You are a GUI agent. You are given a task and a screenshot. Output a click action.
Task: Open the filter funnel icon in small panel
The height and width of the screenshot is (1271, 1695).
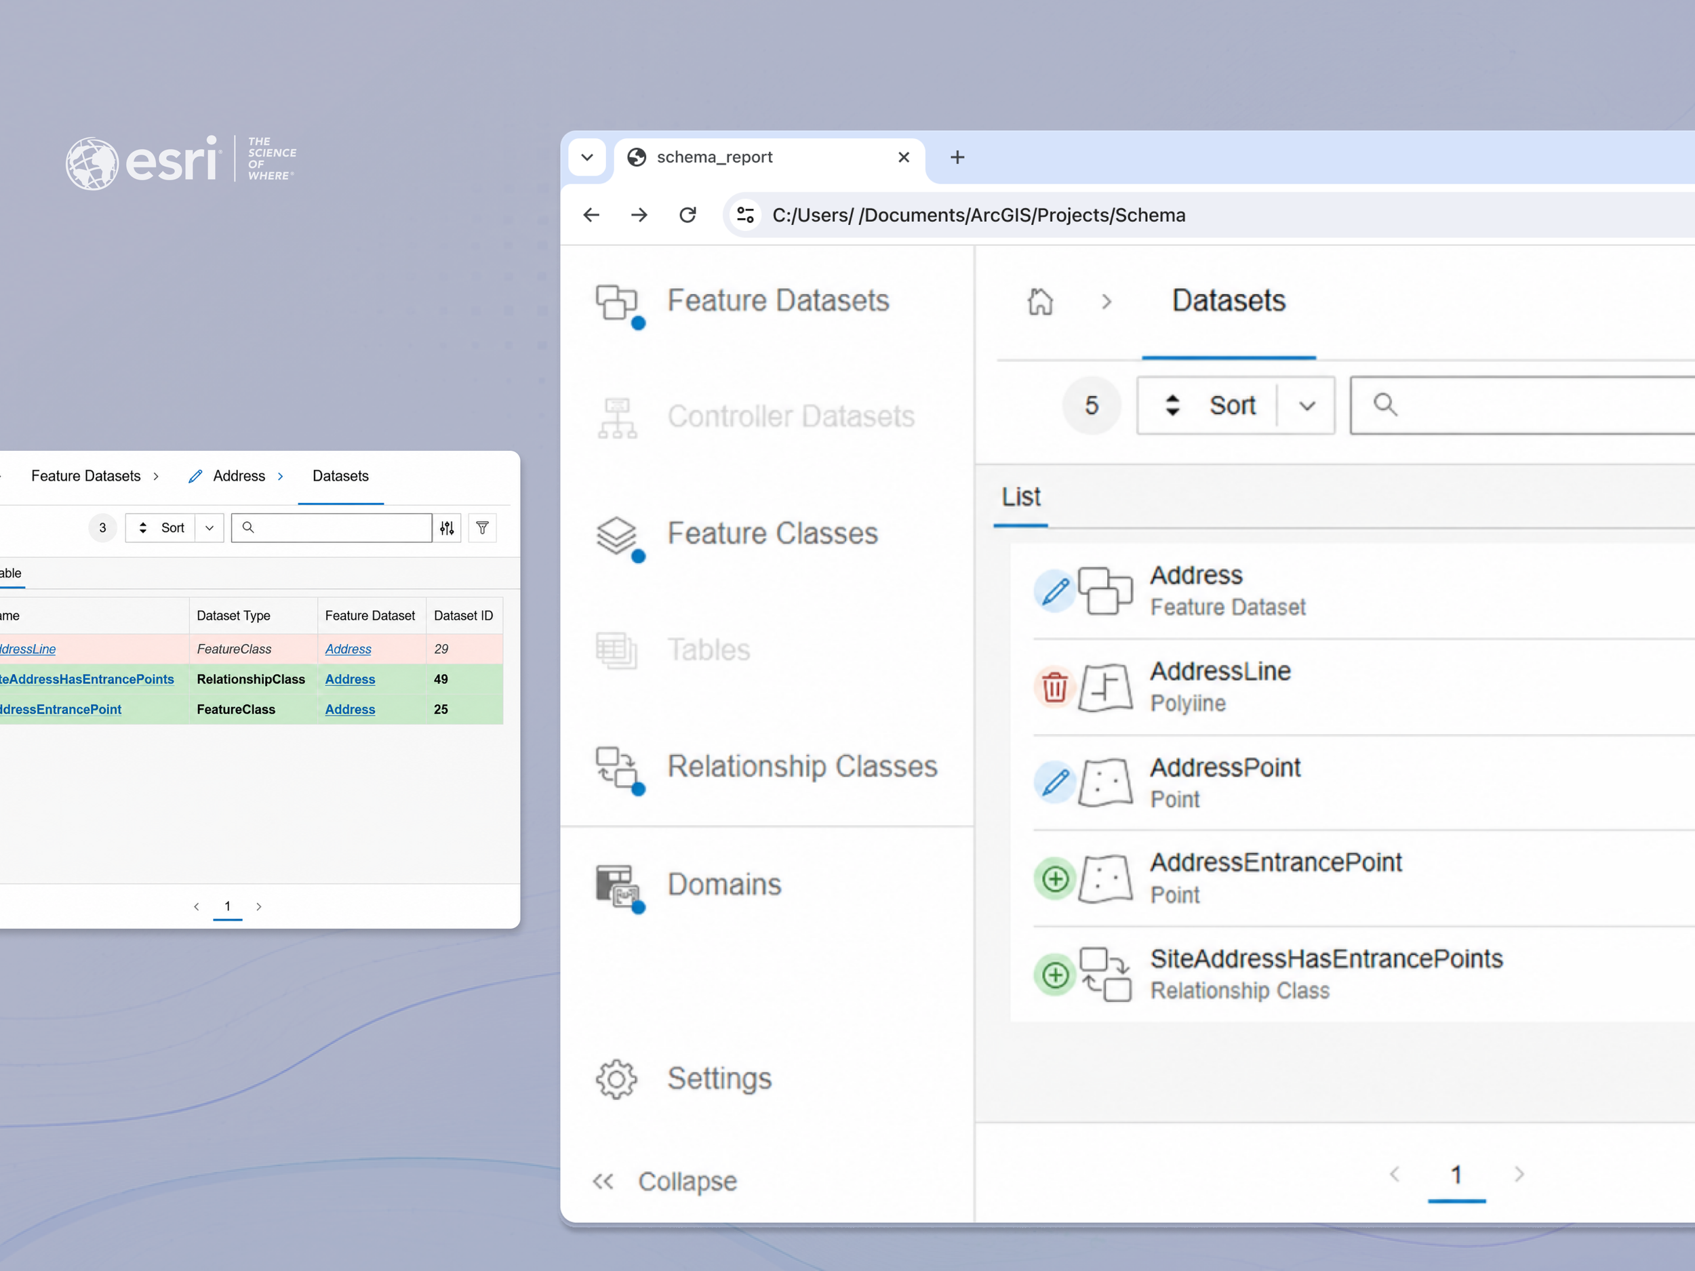coord(482,528)
